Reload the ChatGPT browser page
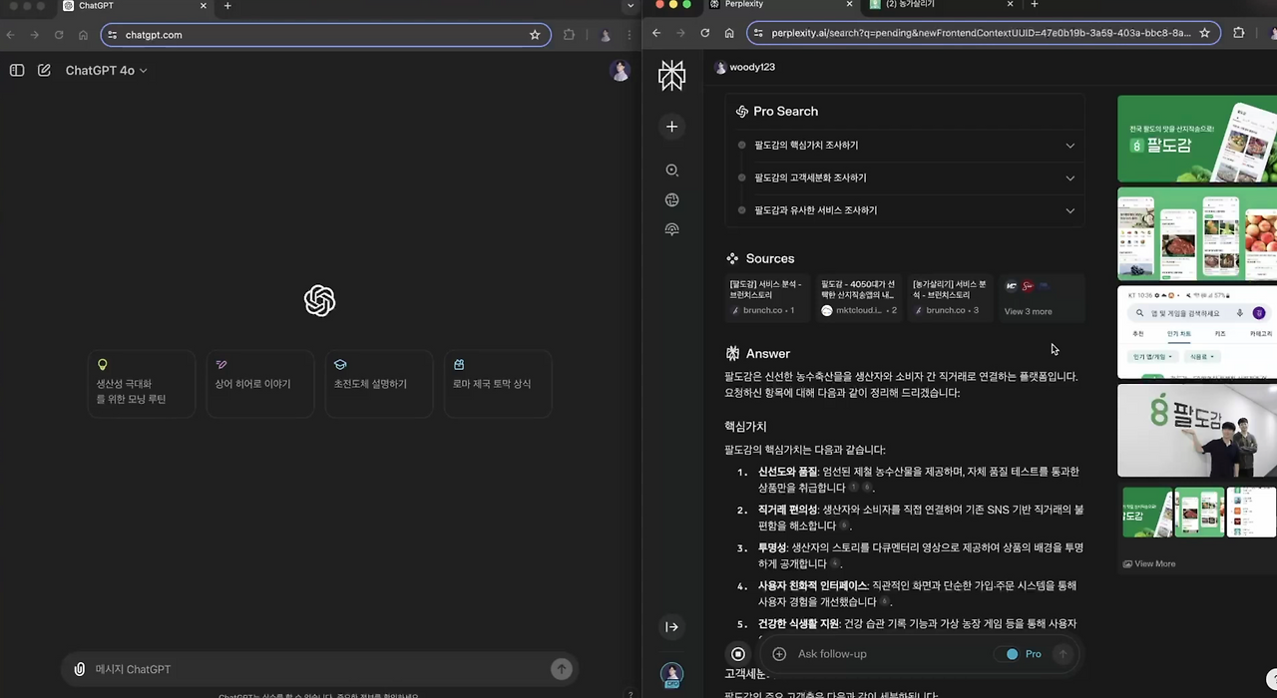 [x=59, y=35]
